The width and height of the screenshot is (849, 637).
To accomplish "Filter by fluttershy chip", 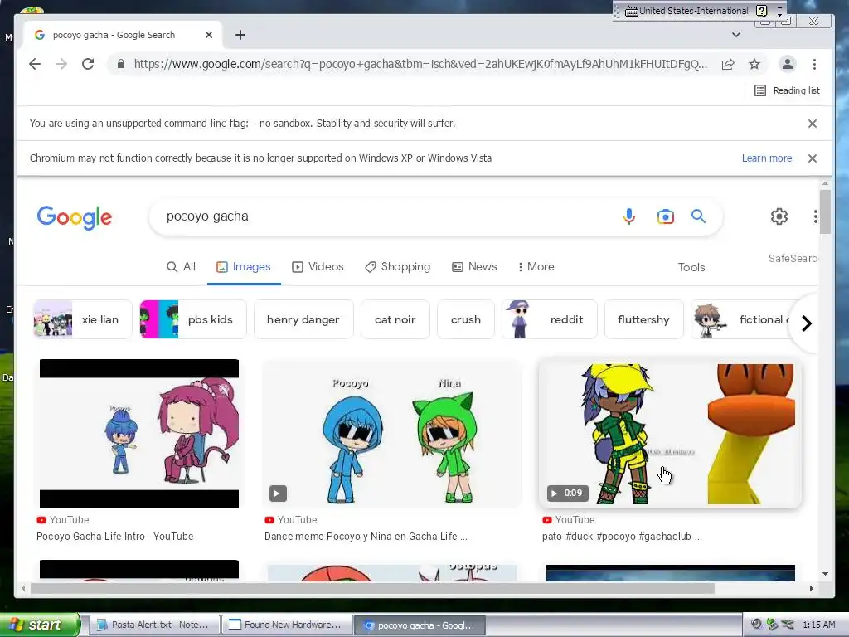I will [x=643, y=319].
